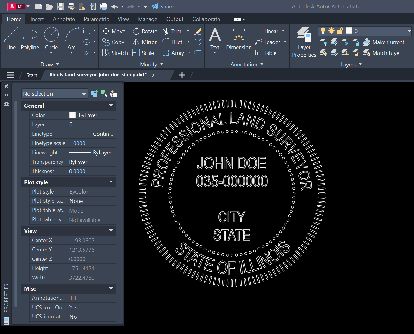Image resolution: width=414 pixels, height=334 pixels.
Task: Switch to the Insert tab
Action: pos(37,19)
